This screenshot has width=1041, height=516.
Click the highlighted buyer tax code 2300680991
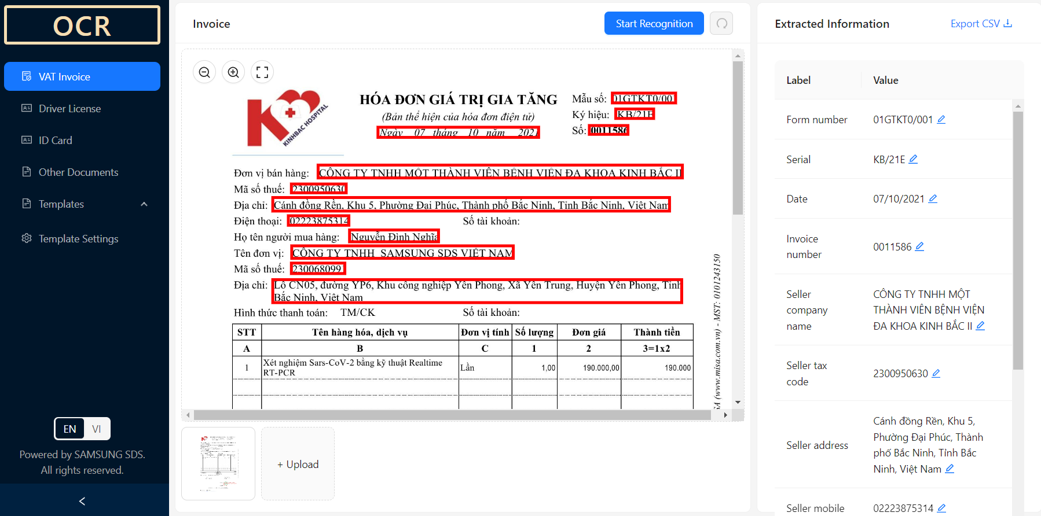point(318,268)
